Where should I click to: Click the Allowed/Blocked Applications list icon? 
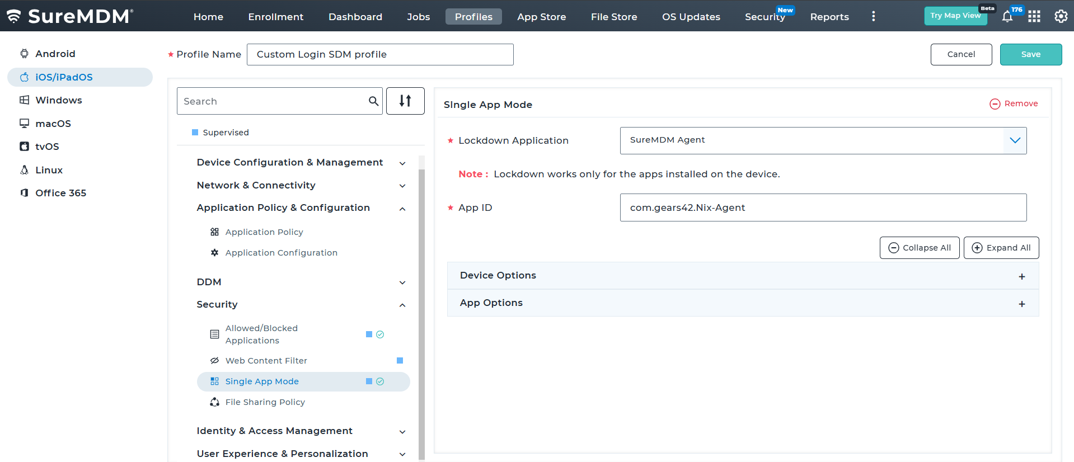click(214, 334)
